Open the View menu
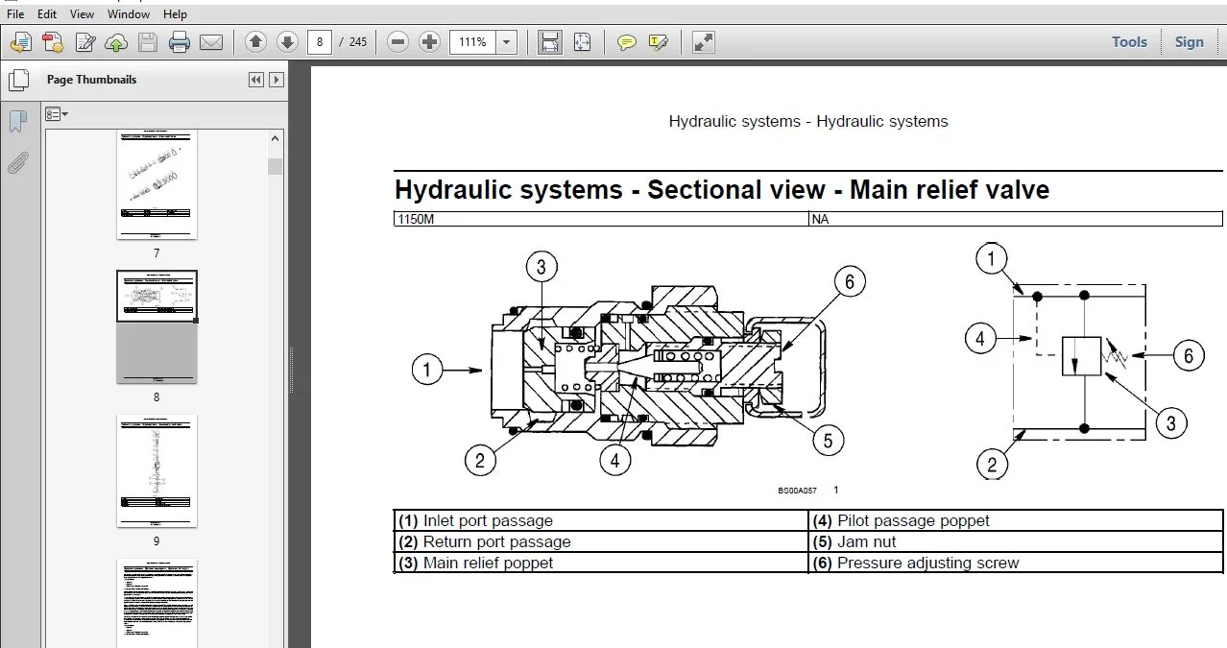 pyautogui.click(x=83, y=14)
